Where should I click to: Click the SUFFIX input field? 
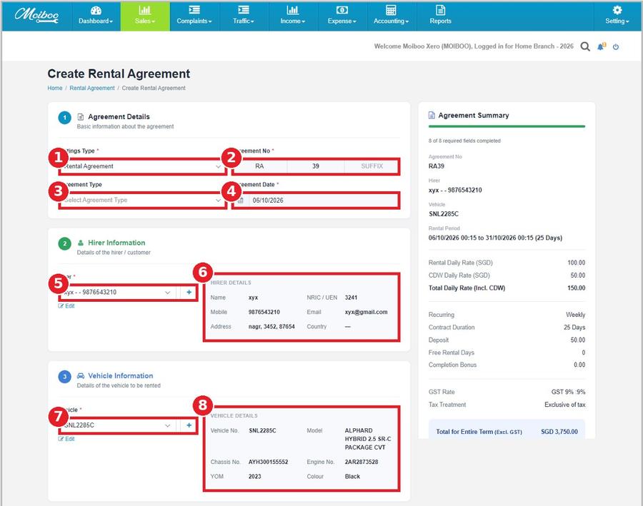click(372, 166)
